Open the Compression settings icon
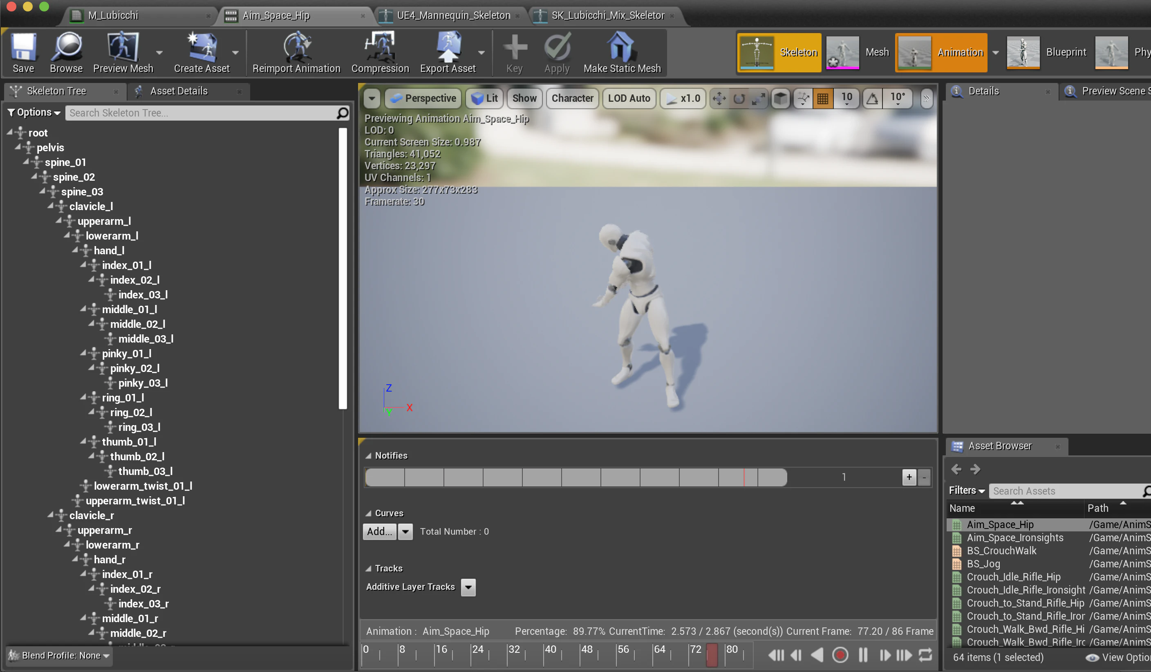The height and width of the screenshot is (672, 1151). pos(380,47)
